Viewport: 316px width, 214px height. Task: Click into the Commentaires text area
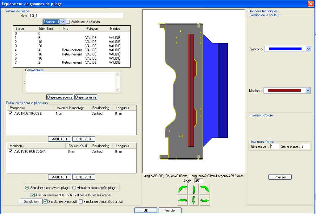[x=70, y=82]
